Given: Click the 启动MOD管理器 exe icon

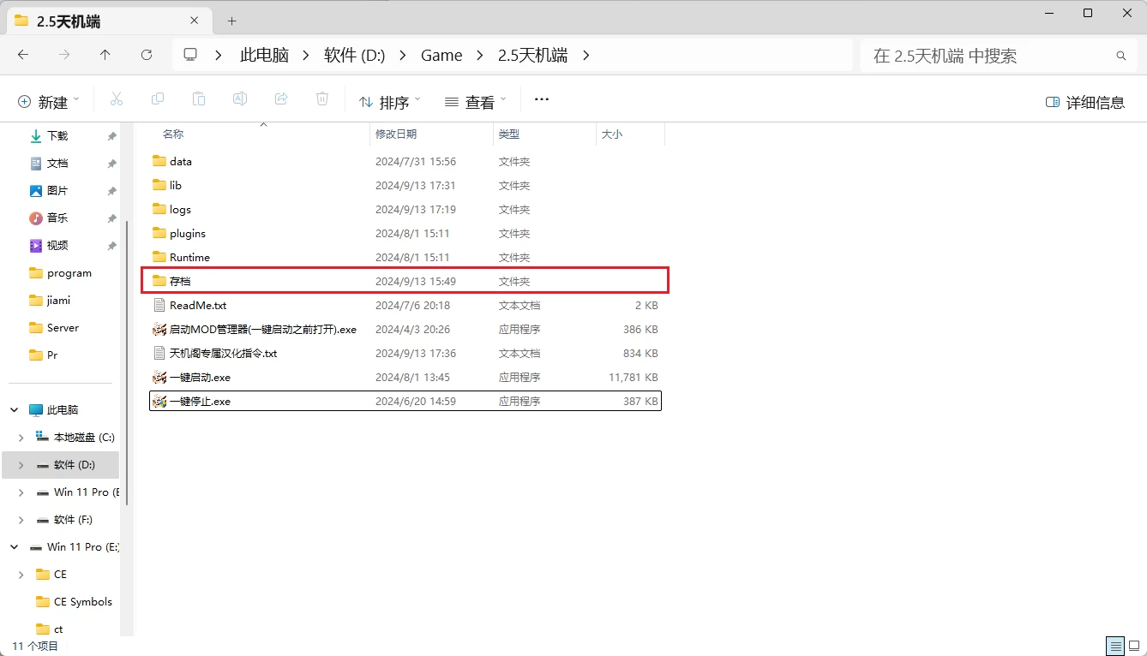Looking at the screenshot, I should point(159,329).
